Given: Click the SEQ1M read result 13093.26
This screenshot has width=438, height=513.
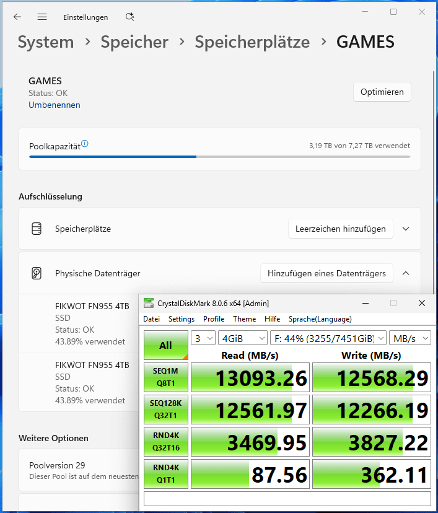Looking at the screenshot, I should [250, 377].
